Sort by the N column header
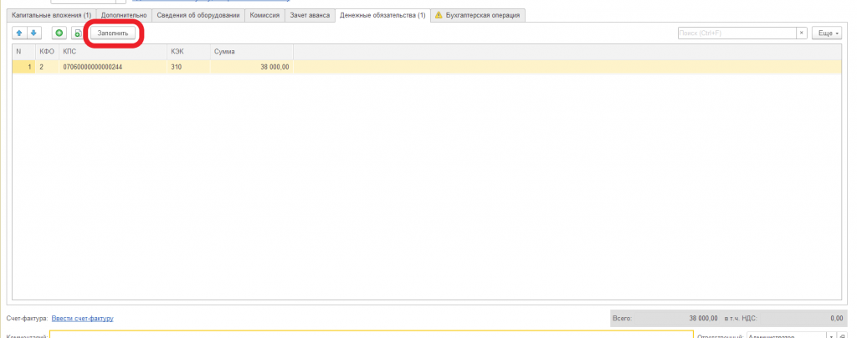The width and height of the screenshot is (857, 338). click(x=24, y=52)
